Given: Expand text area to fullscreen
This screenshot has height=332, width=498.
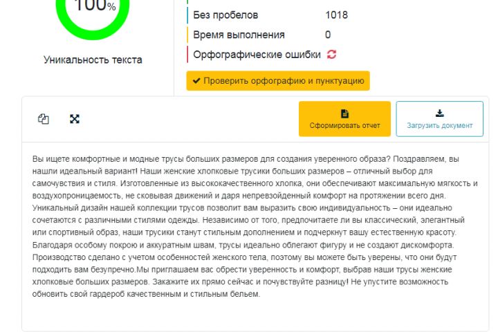Looking at the screenshot, I should click(75, 119).
